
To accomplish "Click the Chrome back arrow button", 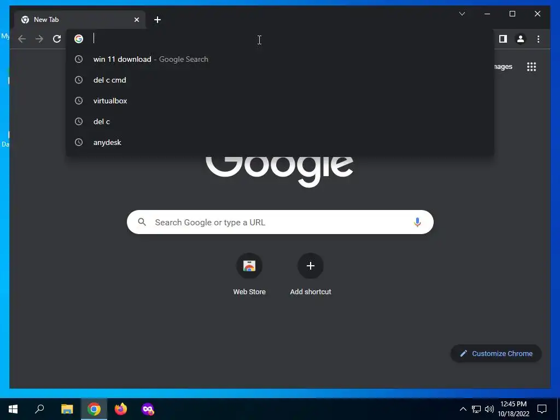I will (22, 39).
